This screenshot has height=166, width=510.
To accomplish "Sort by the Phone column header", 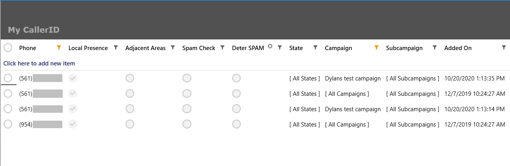I will click(x=28, y=48).
